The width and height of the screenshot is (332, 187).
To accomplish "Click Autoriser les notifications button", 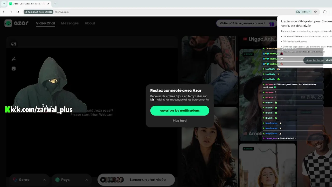I will coord(180,111).
